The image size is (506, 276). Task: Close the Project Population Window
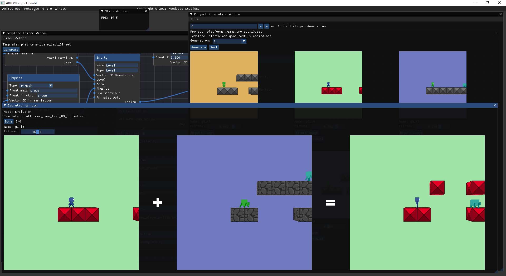500,14
